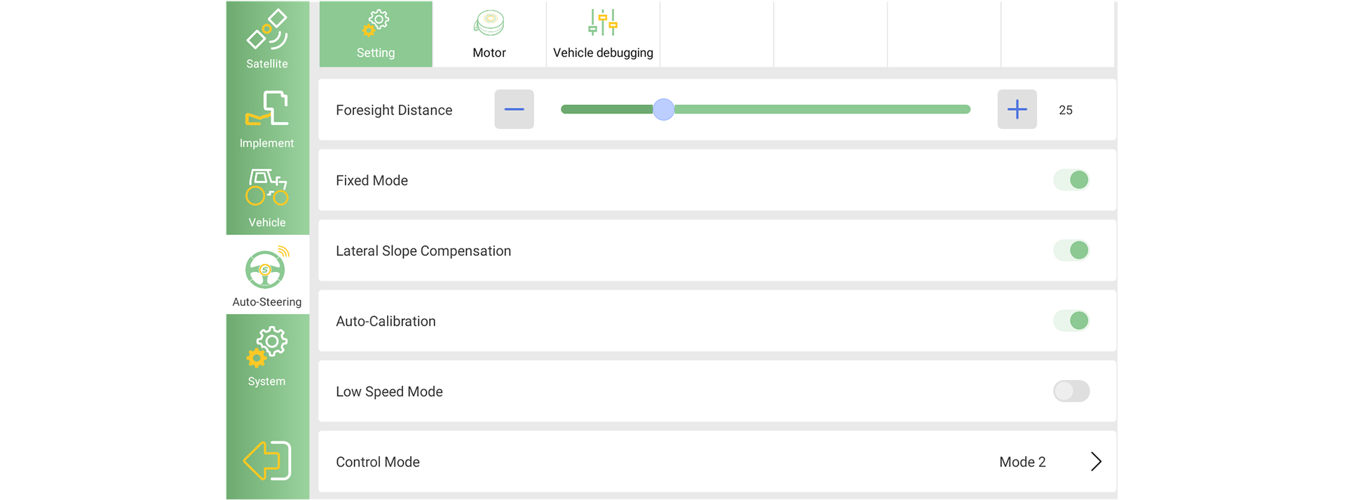Click the Foresight Distance slider handle
The height and width of the screenshot is (500, 1346).
coord(663,109)
